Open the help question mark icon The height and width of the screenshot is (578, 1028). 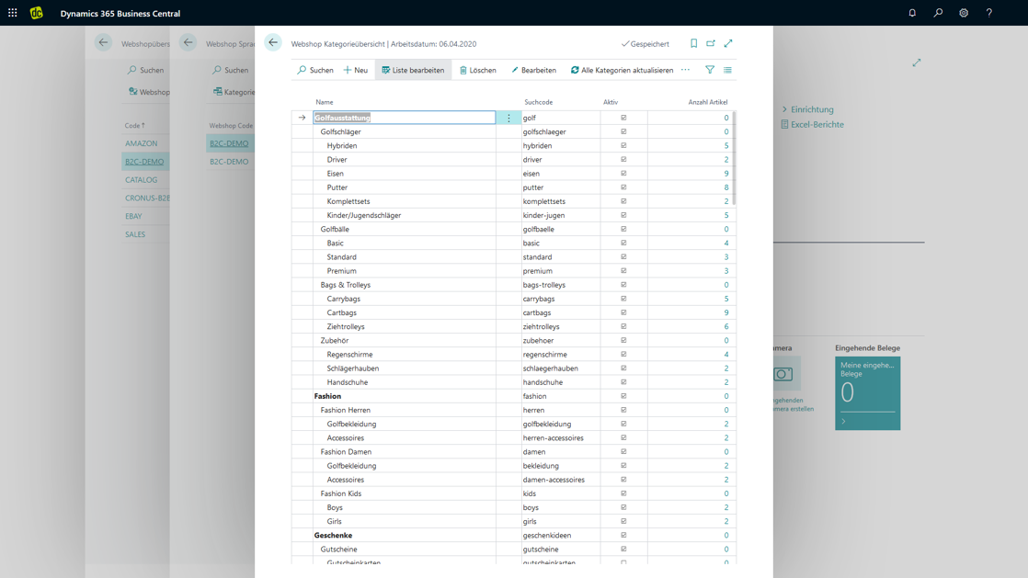point(989,13)
